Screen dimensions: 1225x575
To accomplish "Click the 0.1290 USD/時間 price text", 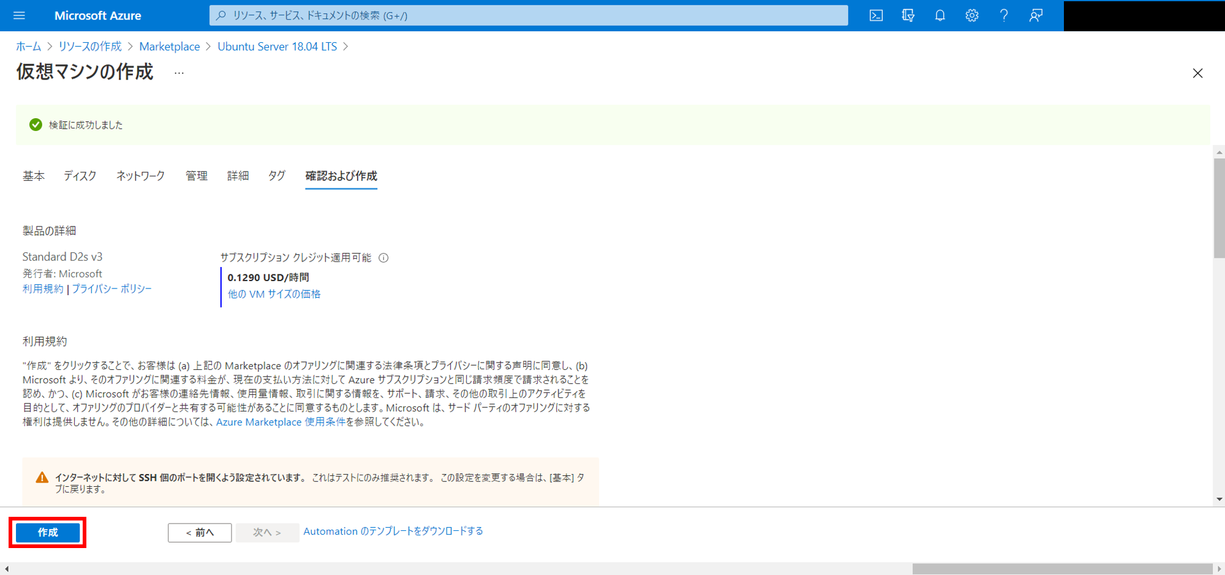I will [x=268, y=277].
